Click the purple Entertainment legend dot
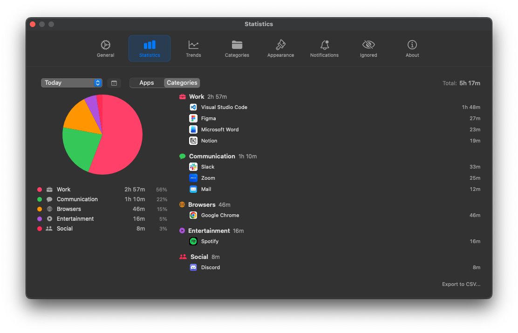Screen dimensions: 518x333 (x=40, y=219)
